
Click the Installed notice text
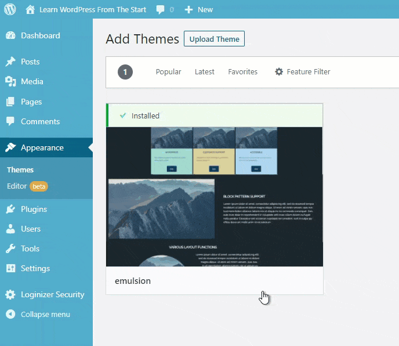coord(146,116)
